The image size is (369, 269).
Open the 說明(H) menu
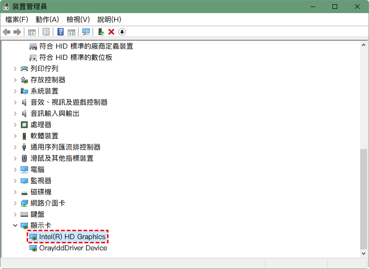tap(109, 20)
